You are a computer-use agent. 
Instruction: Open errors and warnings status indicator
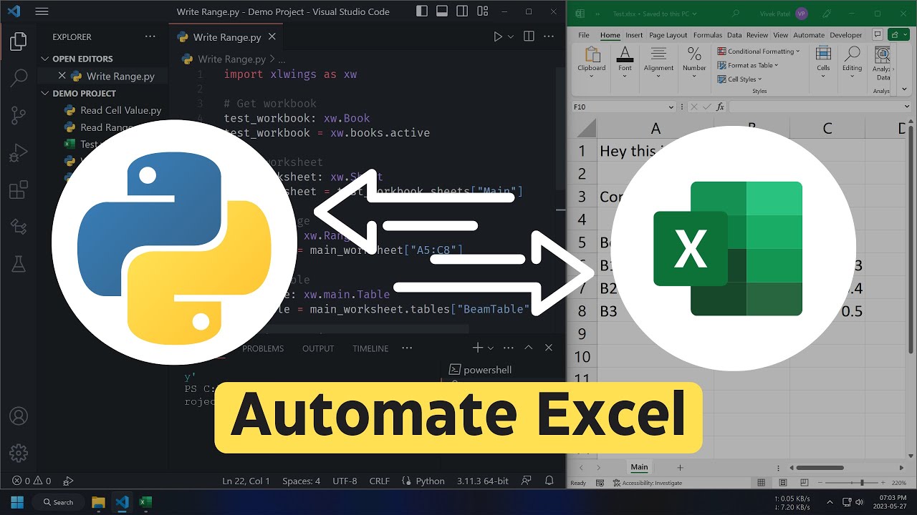32,481
